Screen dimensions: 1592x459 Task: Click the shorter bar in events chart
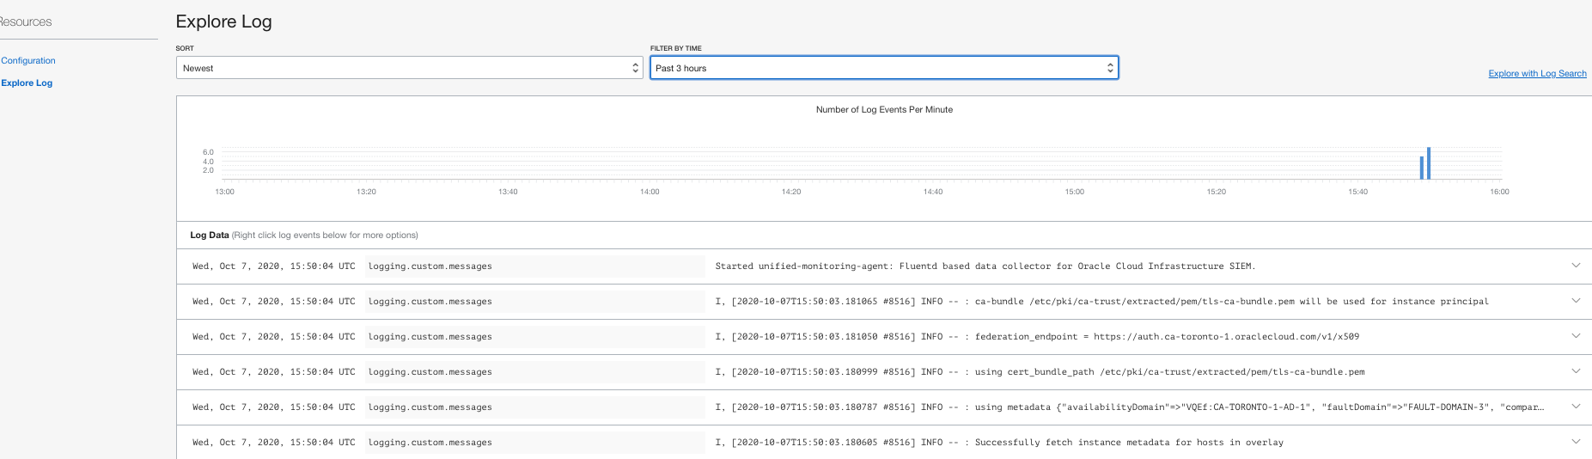point(1422,168)
